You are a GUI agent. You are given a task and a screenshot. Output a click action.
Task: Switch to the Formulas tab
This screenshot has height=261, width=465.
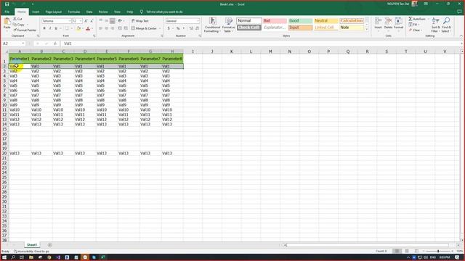(74, 12)
